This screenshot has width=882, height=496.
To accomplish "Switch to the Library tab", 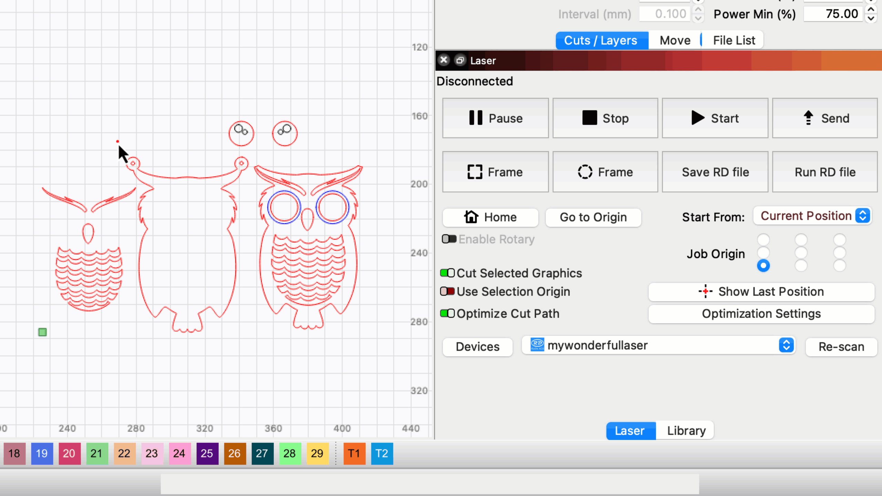I will point(686,431).
